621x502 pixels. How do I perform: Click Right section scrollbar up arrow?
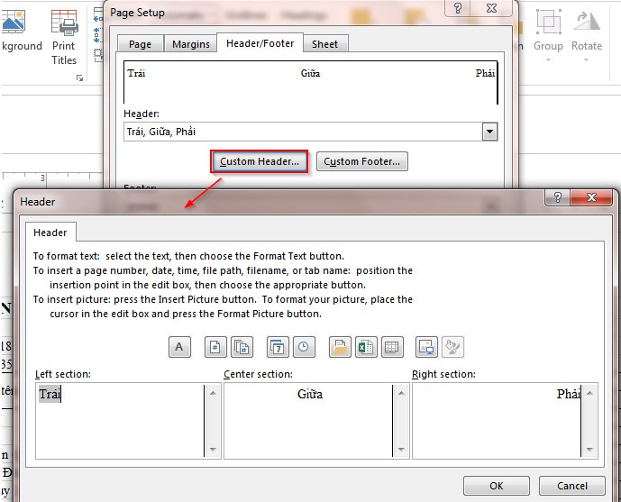589,393
